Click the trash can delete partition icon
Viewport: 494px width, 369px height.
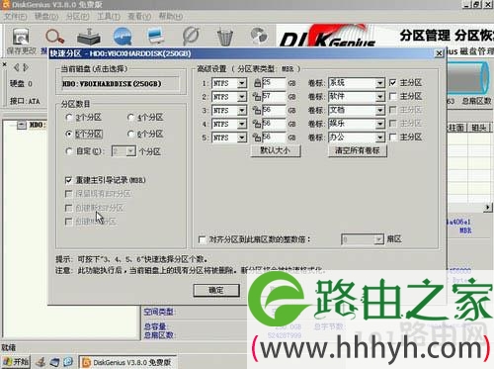[x=225, y=37]
